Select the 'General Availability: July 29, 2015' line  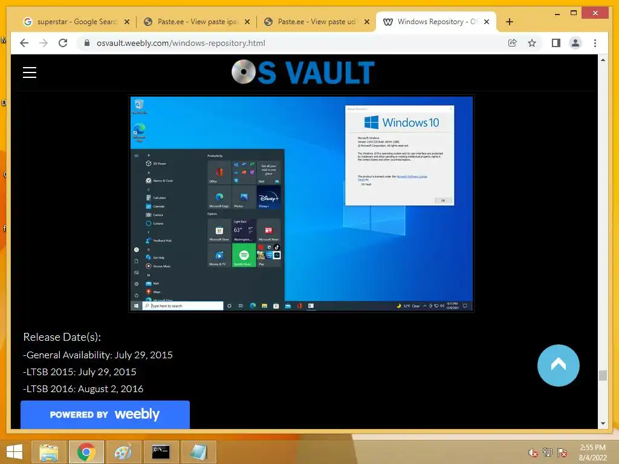click(98, 355)
